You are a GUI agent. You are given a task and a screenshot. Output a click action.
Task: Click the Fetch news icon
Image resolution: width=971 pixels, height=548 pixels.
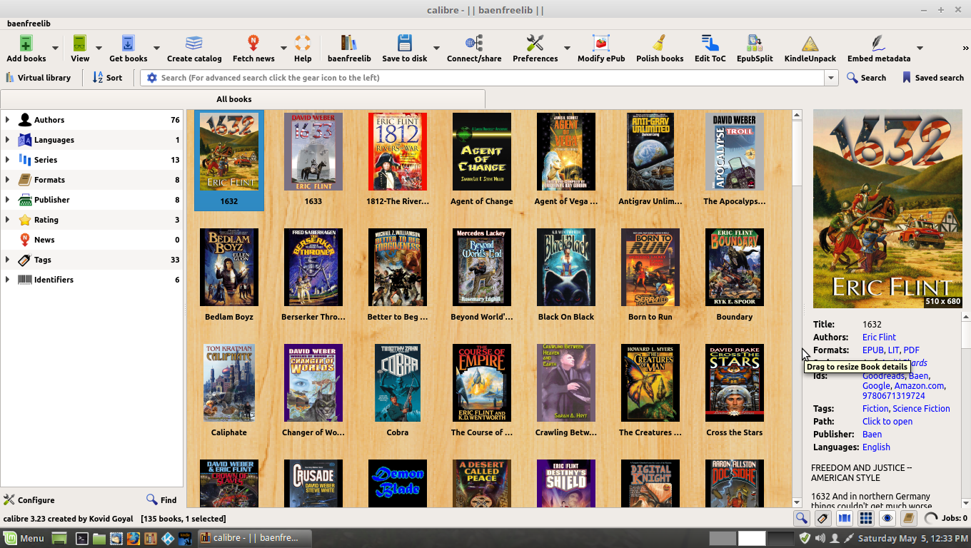point(253,44)
